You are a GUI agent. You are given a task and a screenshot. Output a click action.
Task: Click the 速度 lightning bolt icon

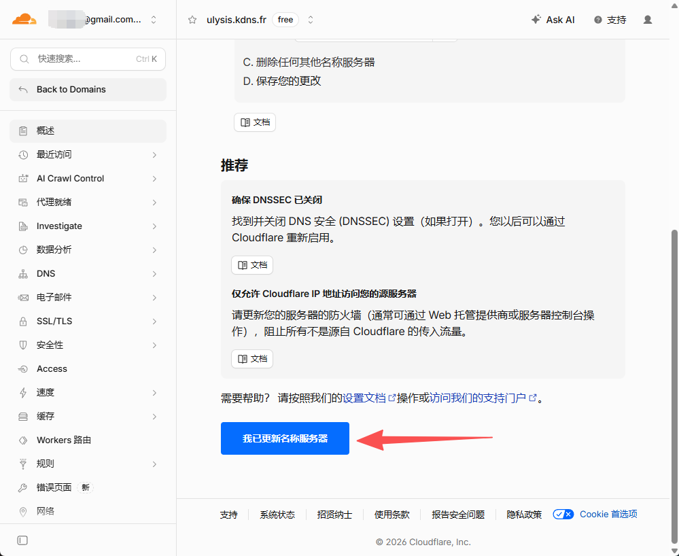(x=23, y=393)
